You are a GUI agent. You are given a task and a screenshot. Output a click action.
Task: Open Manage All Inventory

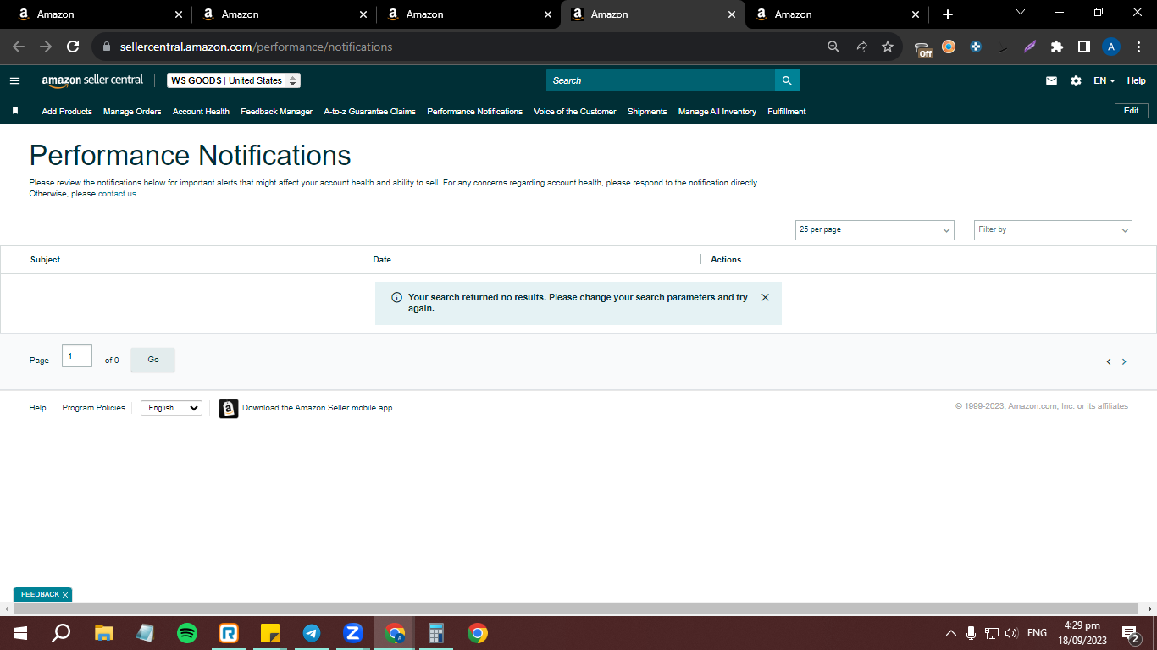tap(717, 111)
